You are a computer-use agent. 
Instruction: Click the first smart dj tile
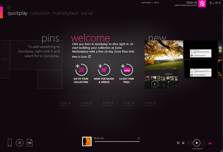coord(69,101)
